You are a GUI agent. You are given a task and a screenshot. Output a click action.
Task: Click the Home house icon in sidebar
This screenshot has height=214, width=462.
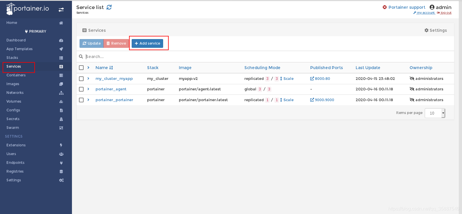click(x=61, y=23)
